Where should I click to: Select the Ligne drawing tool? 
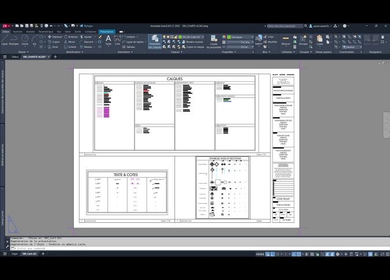(x=5, y=39)
